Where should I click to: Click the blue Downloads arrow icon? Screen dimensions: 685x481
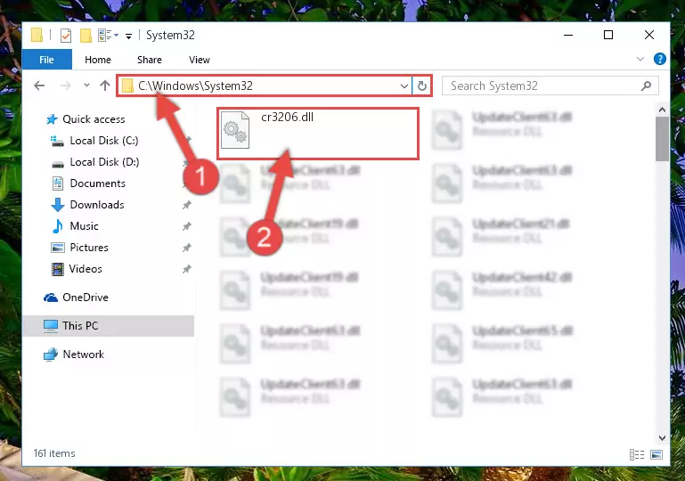point(58,205)
